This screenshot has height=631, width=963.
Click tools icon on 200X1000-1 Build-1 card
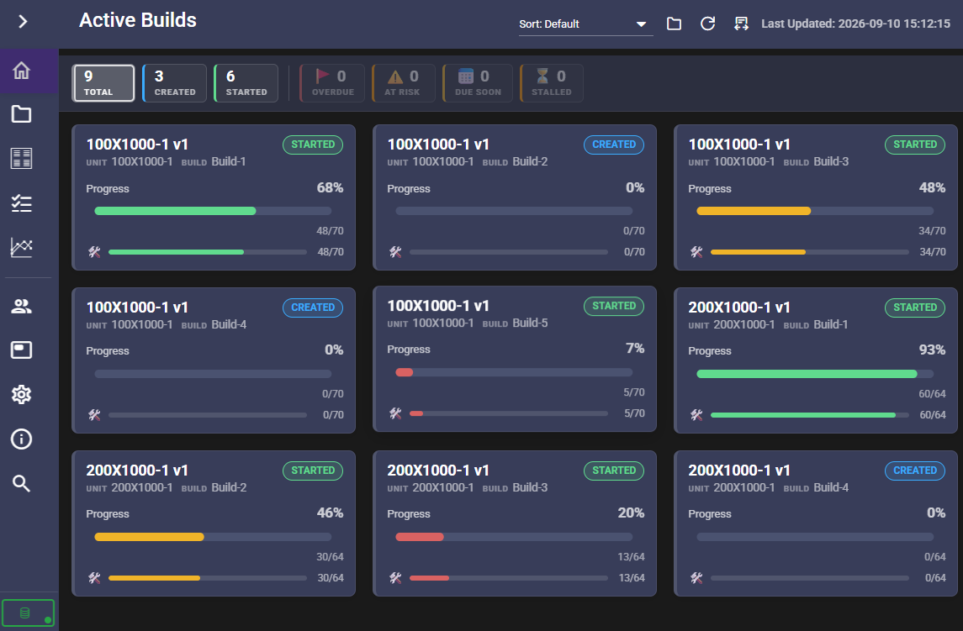click(696, 415)
